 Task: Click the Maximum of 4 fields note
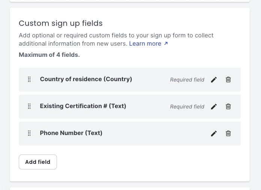(x=49, y=55)
